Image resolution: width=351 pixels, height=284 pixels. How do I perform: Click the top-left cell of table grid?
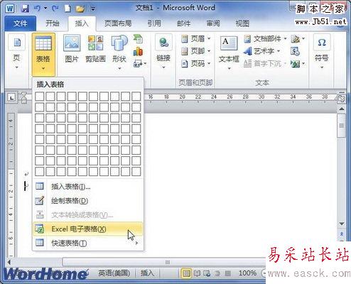pos(40,97)
